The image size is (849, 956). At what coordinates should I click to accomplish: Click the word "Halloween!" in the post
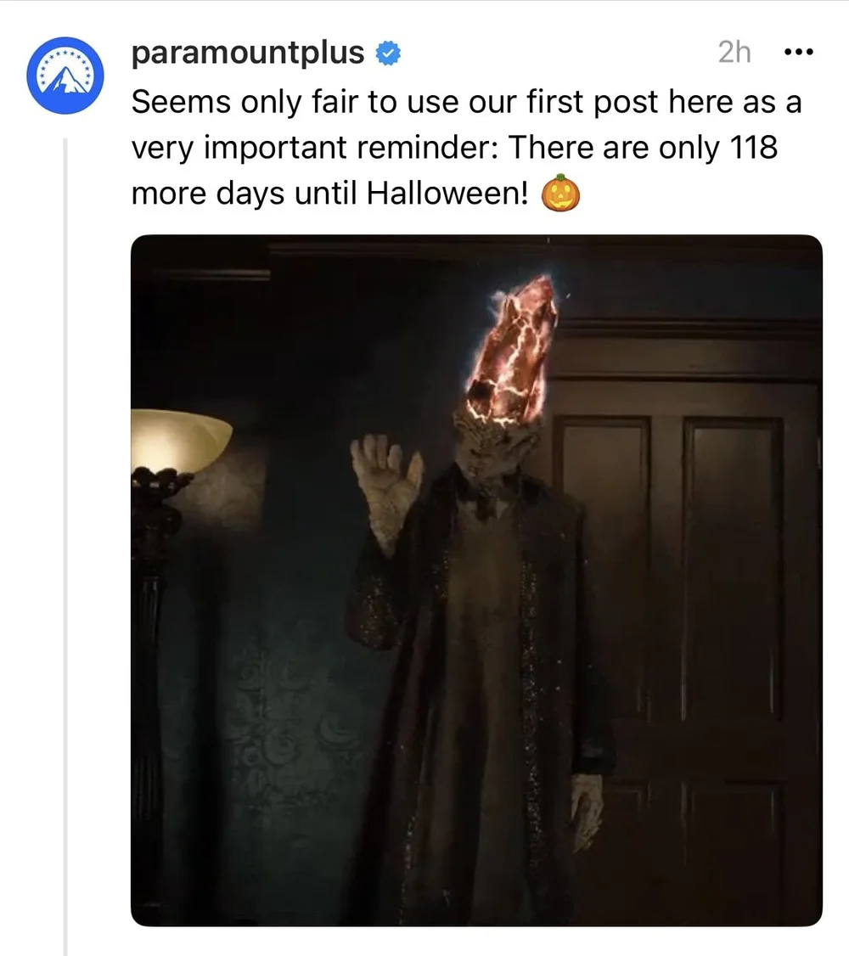(x=447, y=194)
